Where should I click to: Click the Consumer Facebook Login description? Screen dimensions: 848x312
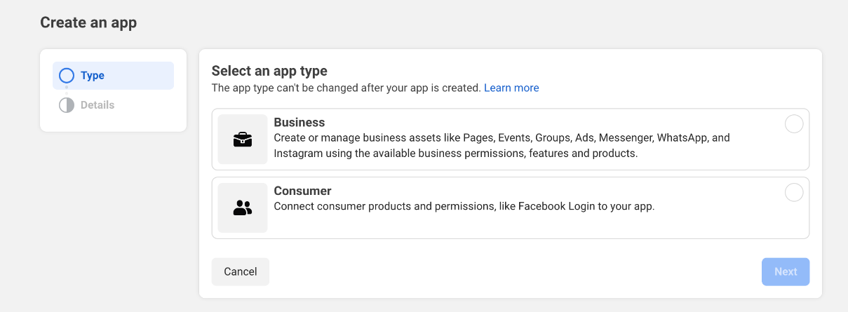click(464, 206)
